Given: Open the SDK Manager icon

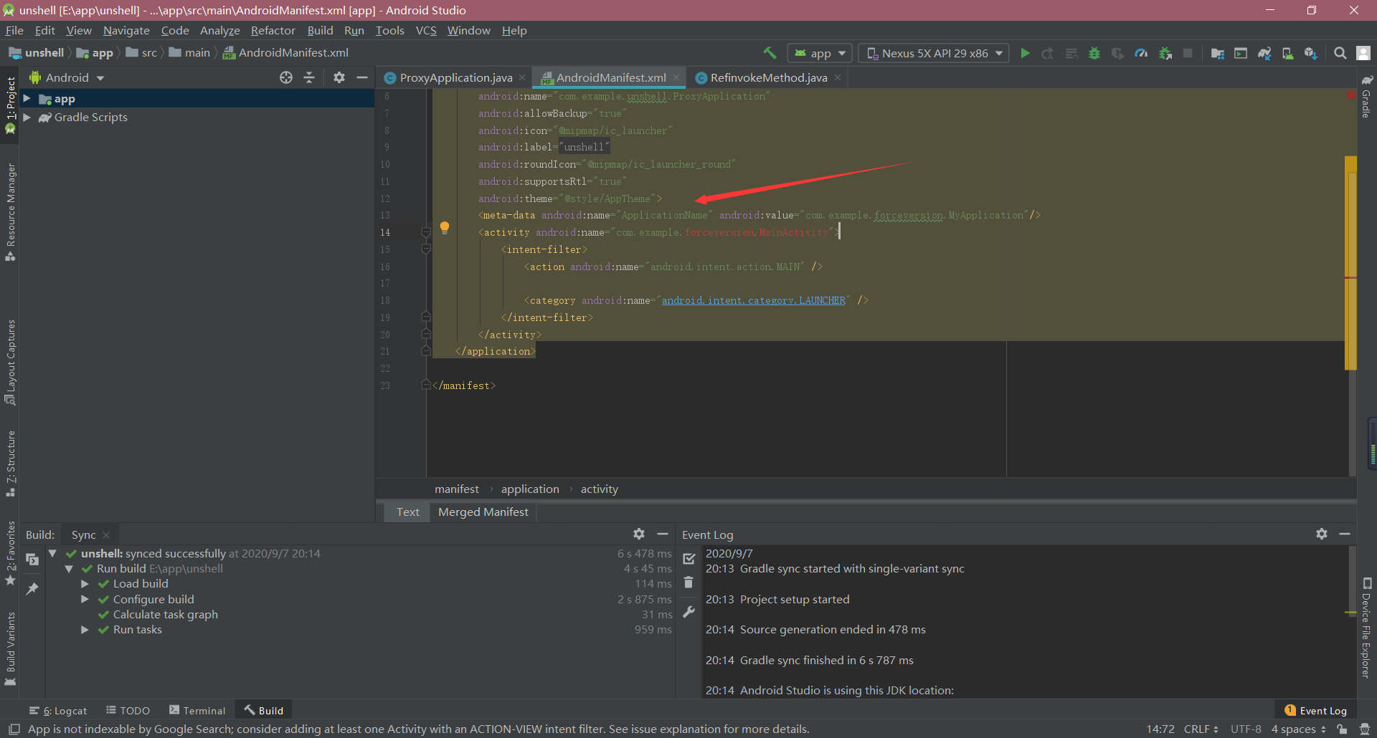Looking at the screenshot, I should pos(1311,53).
